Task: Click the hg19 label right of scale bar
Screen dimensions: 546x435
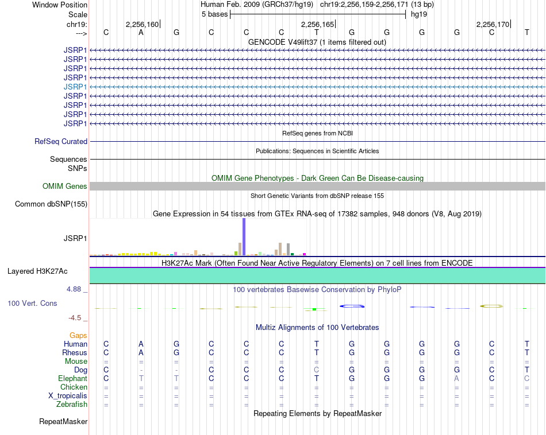Action: [x=419, y=14]
